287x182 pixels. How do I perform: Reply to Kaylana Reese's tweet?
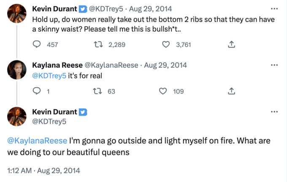(x=37, y=91)
